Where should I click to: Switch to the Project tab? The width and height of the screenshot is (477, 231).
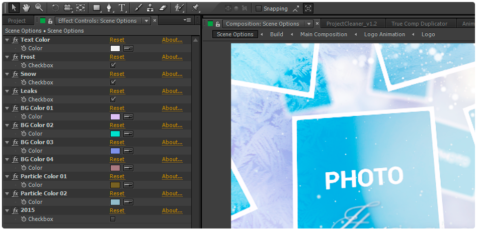click(x=17, y=21)
